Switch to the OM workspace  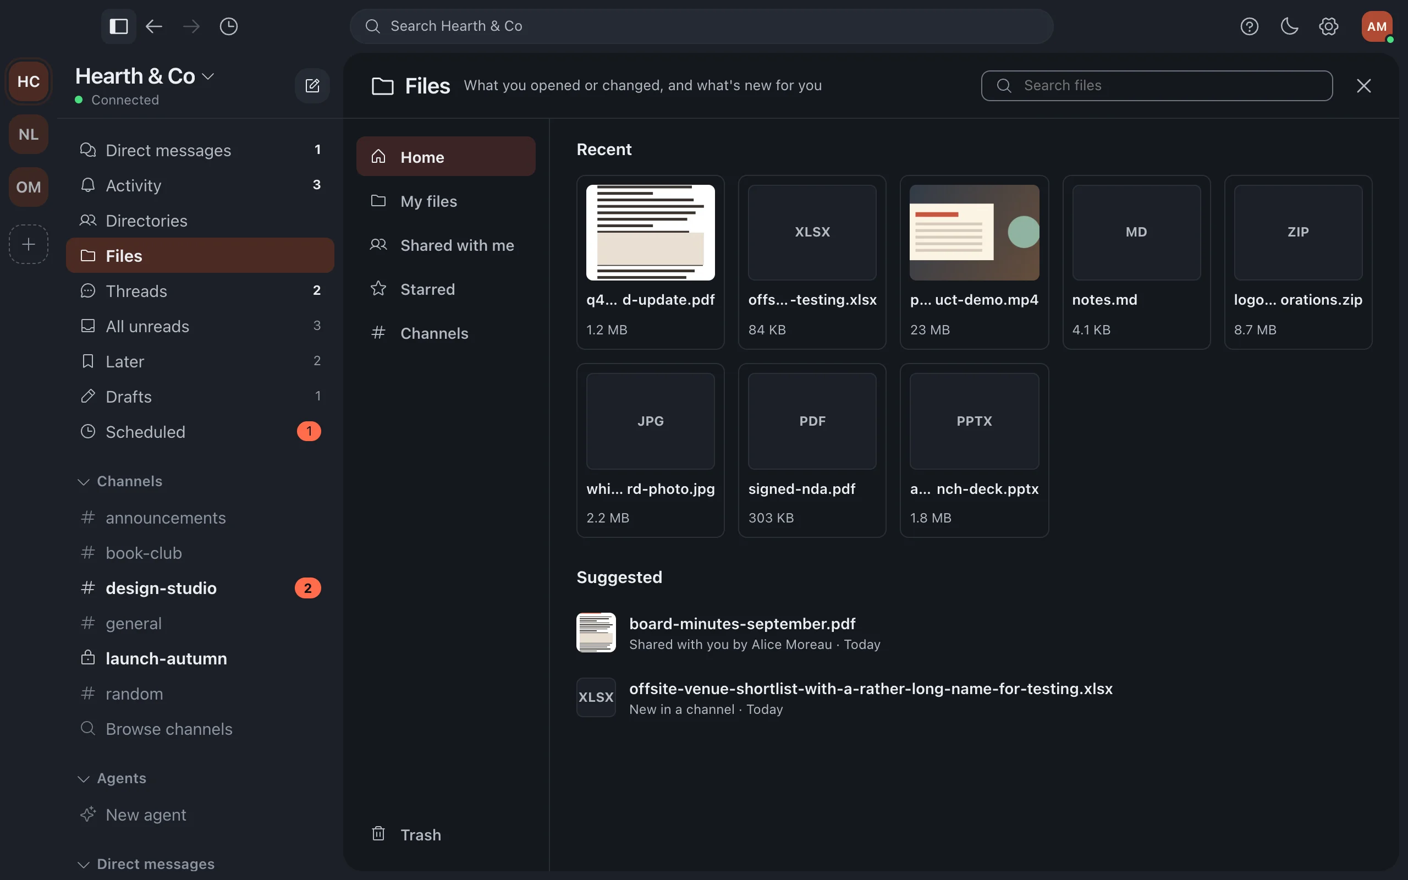point(29,187)
